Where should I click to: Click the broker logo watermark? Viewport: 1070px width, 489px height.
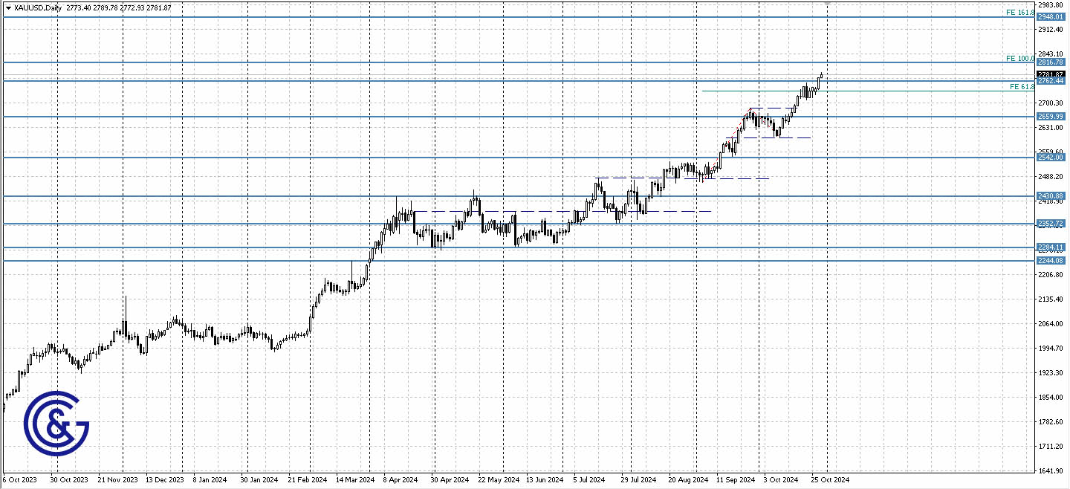(x=59, y=424)
